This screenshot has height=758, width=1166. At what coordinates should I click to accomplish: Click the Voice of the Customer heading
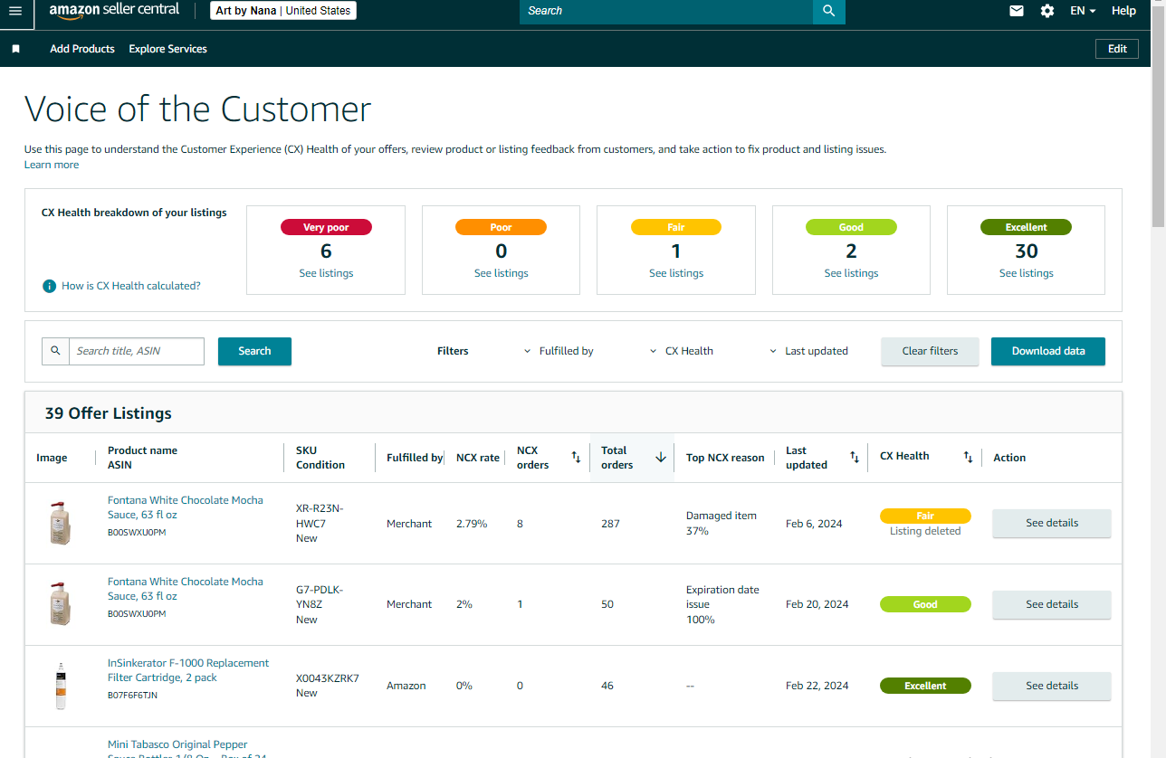pyautogui.click(x=198, y=109)
